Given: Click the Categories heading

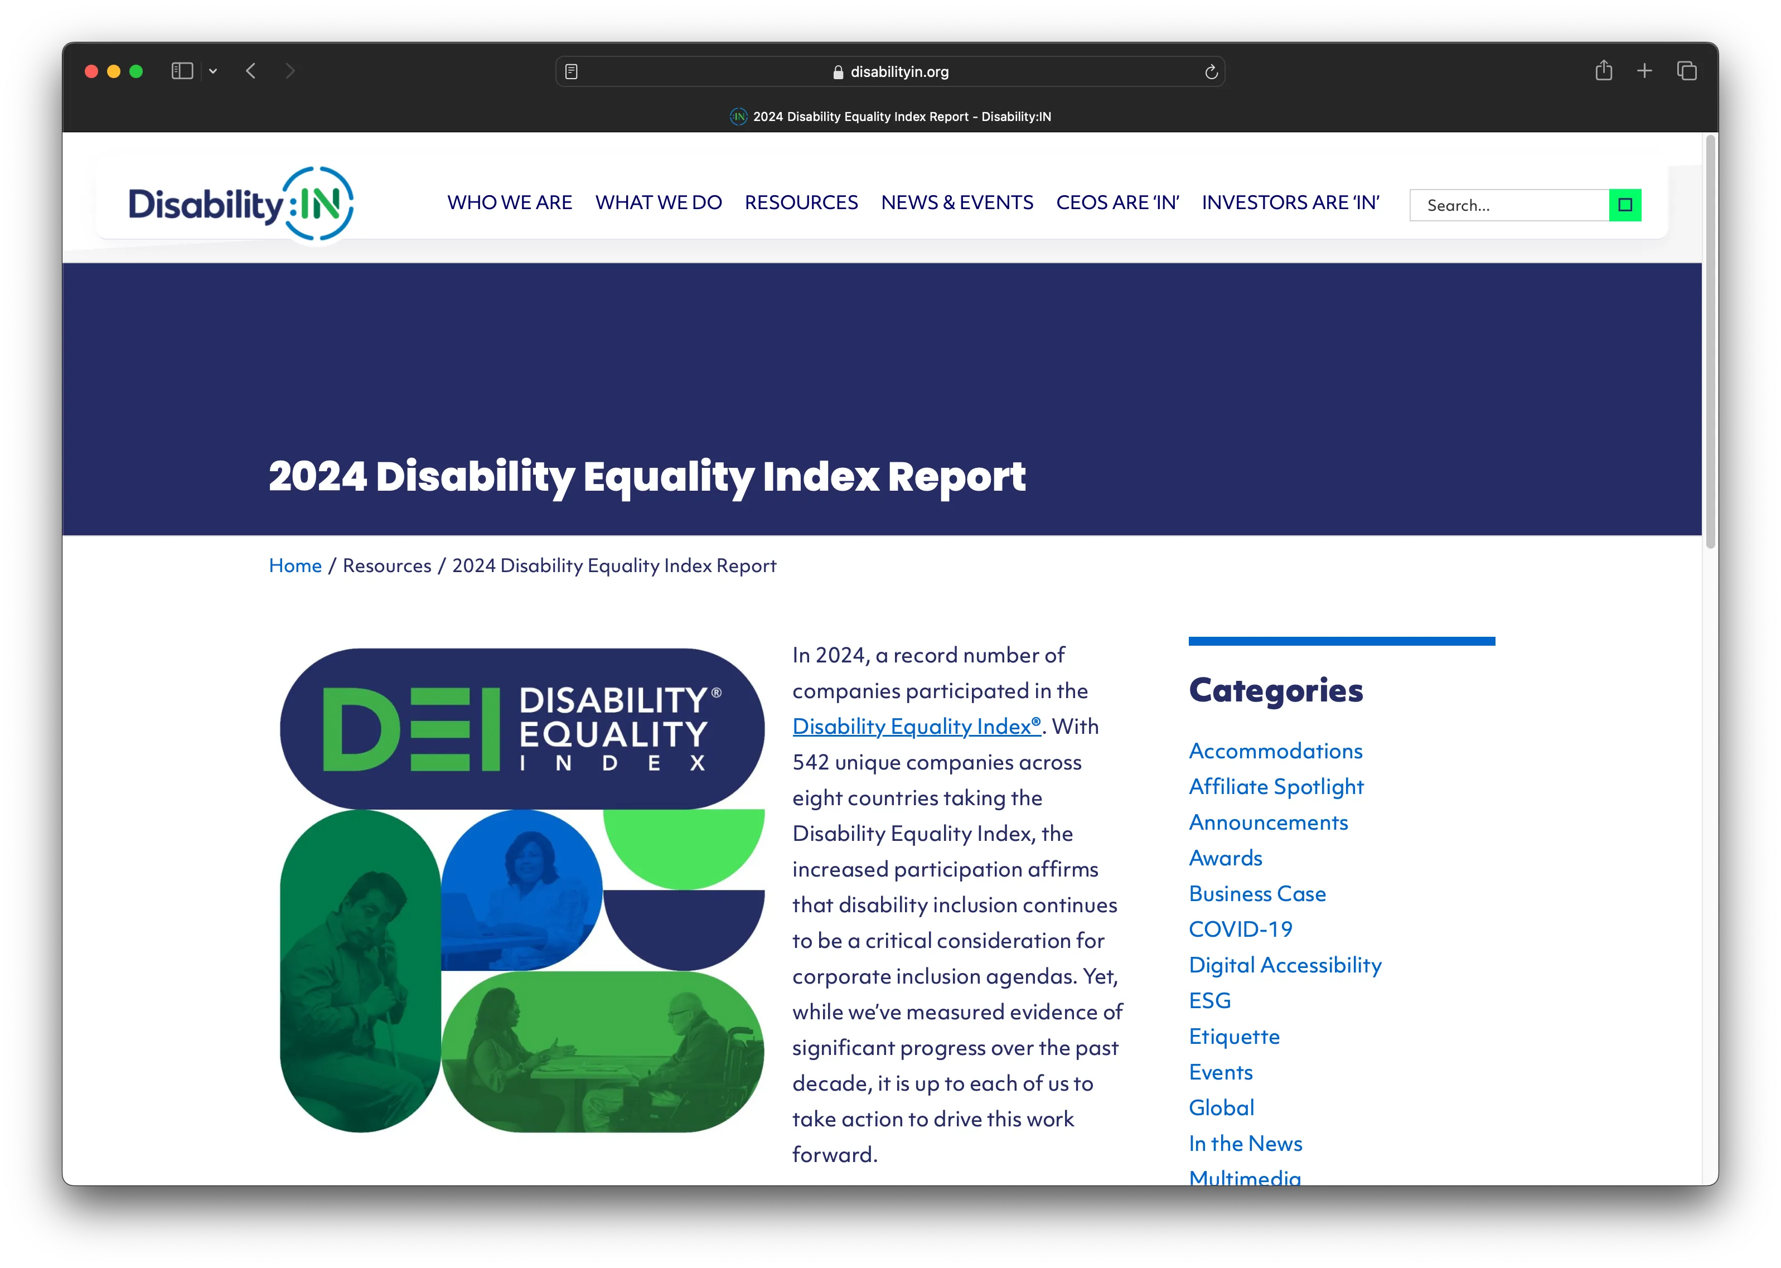Looking at the screenshot, I should 1275,690.
